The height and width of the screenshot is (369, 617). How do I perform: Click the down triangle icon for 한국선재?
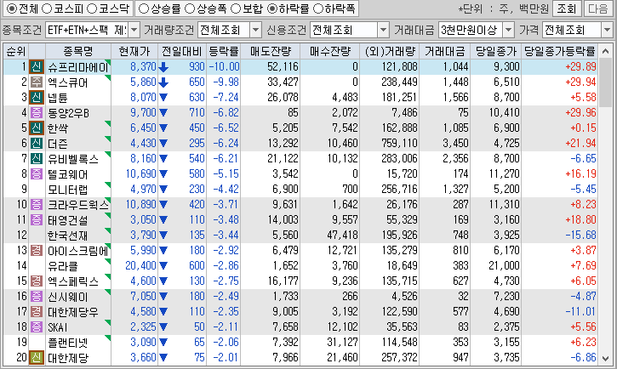[x=163, y=236]
